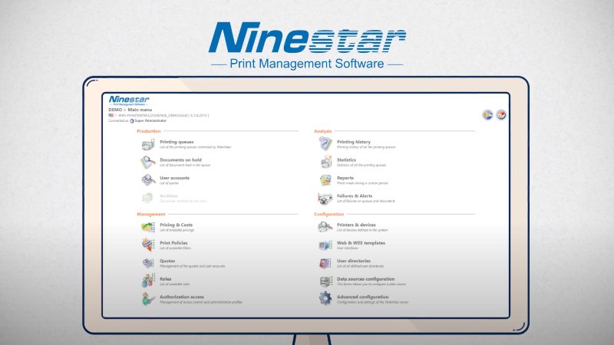Click the Printing history icon
This screenshot has width=614, height=345.
click(325, 144)
